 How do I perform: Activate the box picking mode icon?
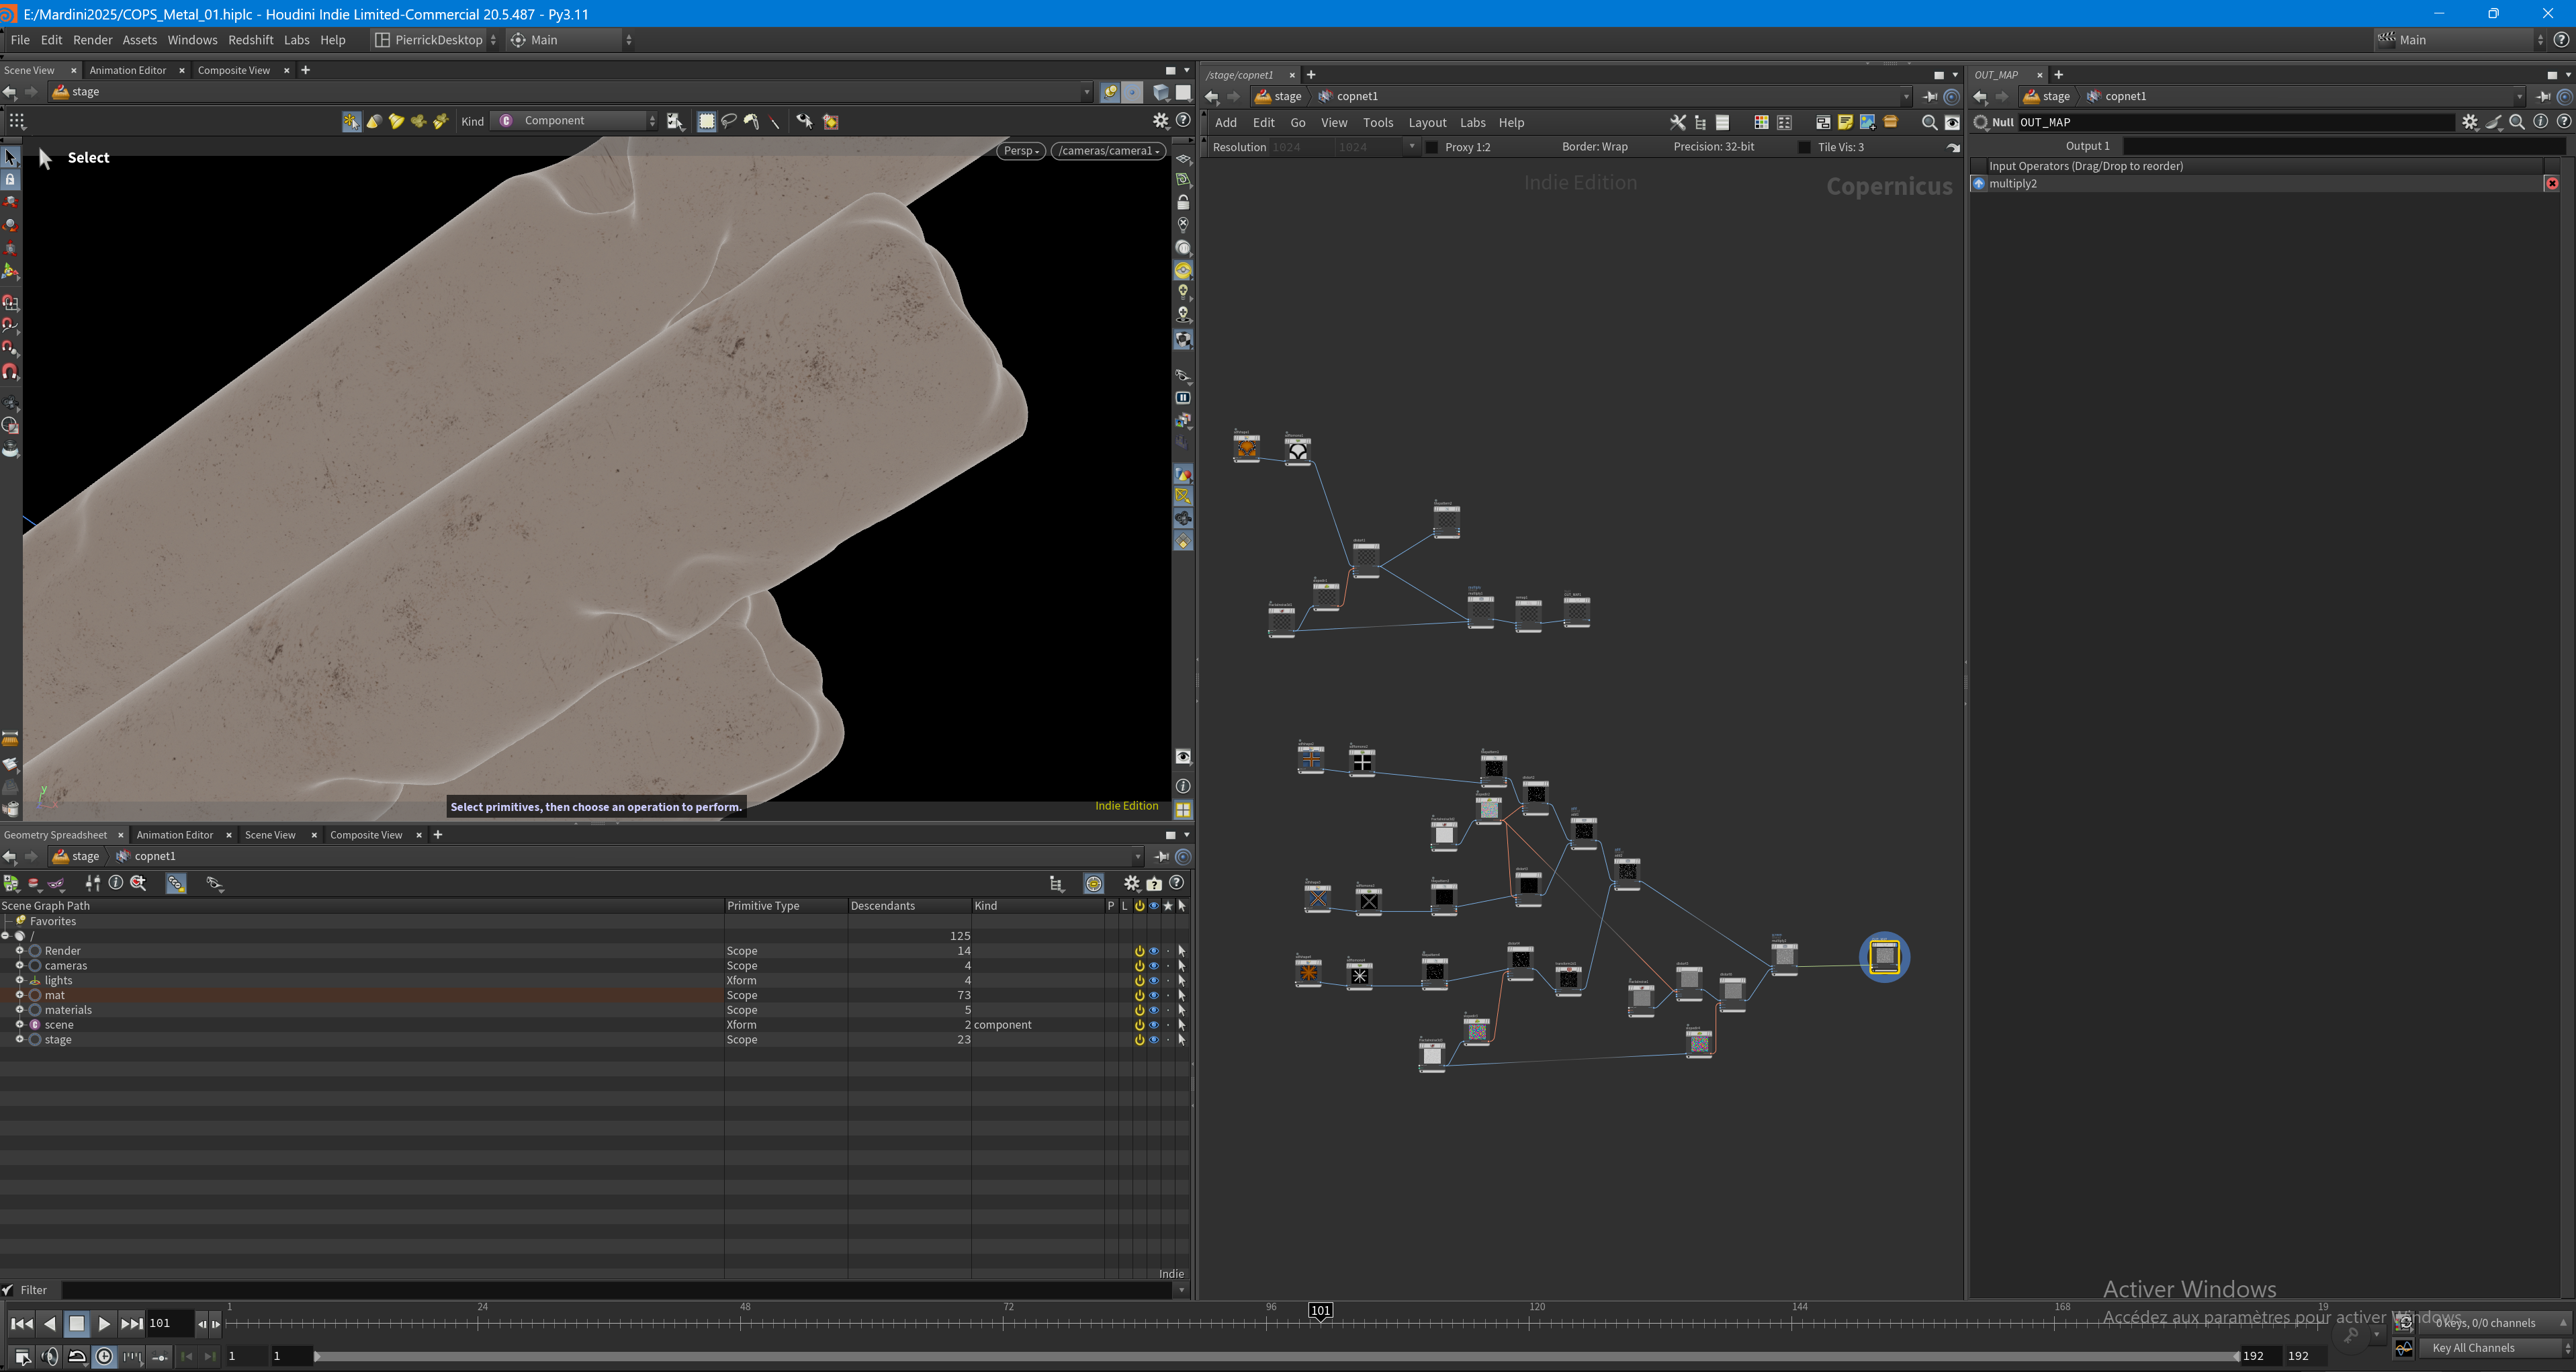tap(707, 121)
